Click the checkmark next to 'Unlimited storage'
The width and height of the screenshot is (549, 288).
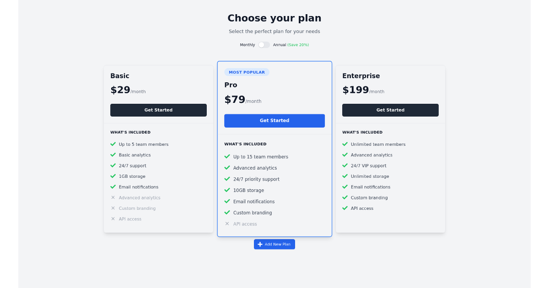[345, 176]
